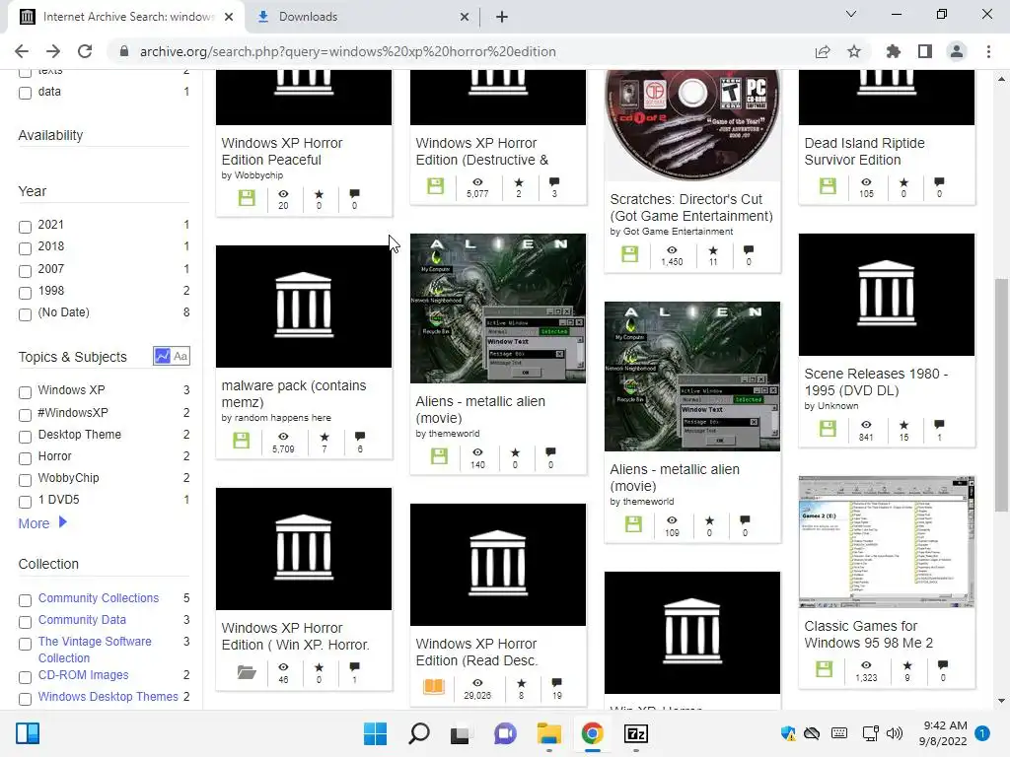1010x757 pixels.
Task: Open a new browser tab with plus
Action: pos(502,17)
